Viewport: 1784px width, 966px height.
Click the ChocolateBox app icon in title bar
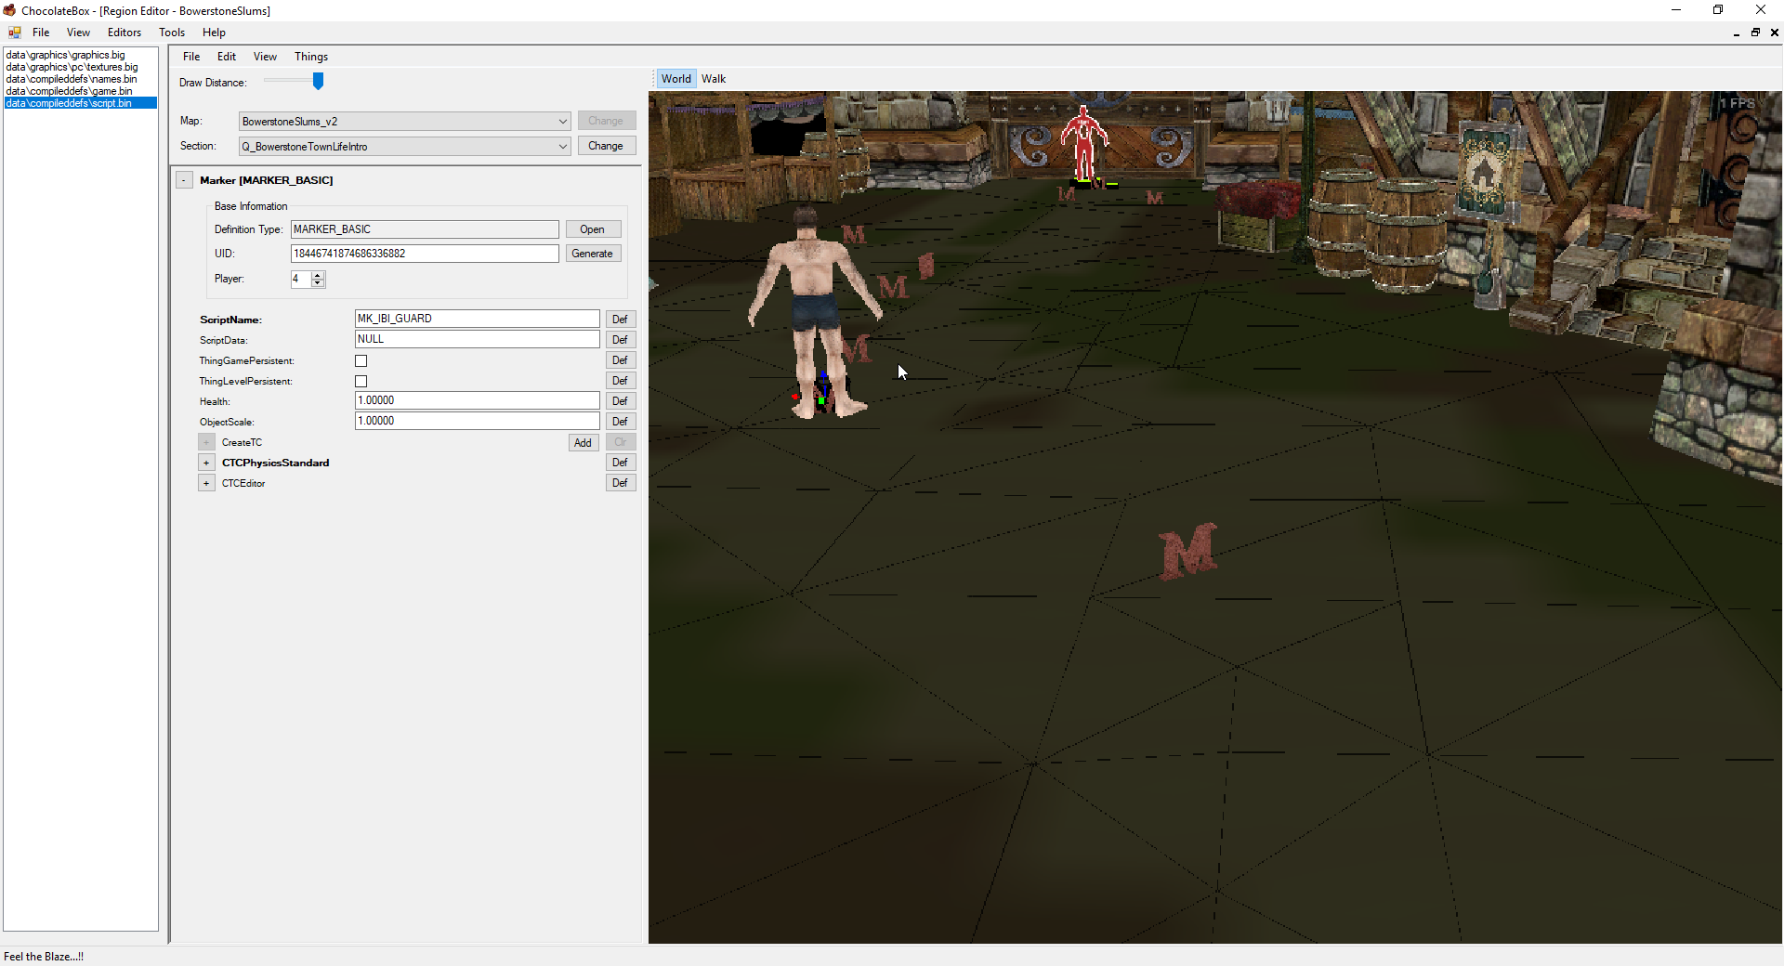9,10
